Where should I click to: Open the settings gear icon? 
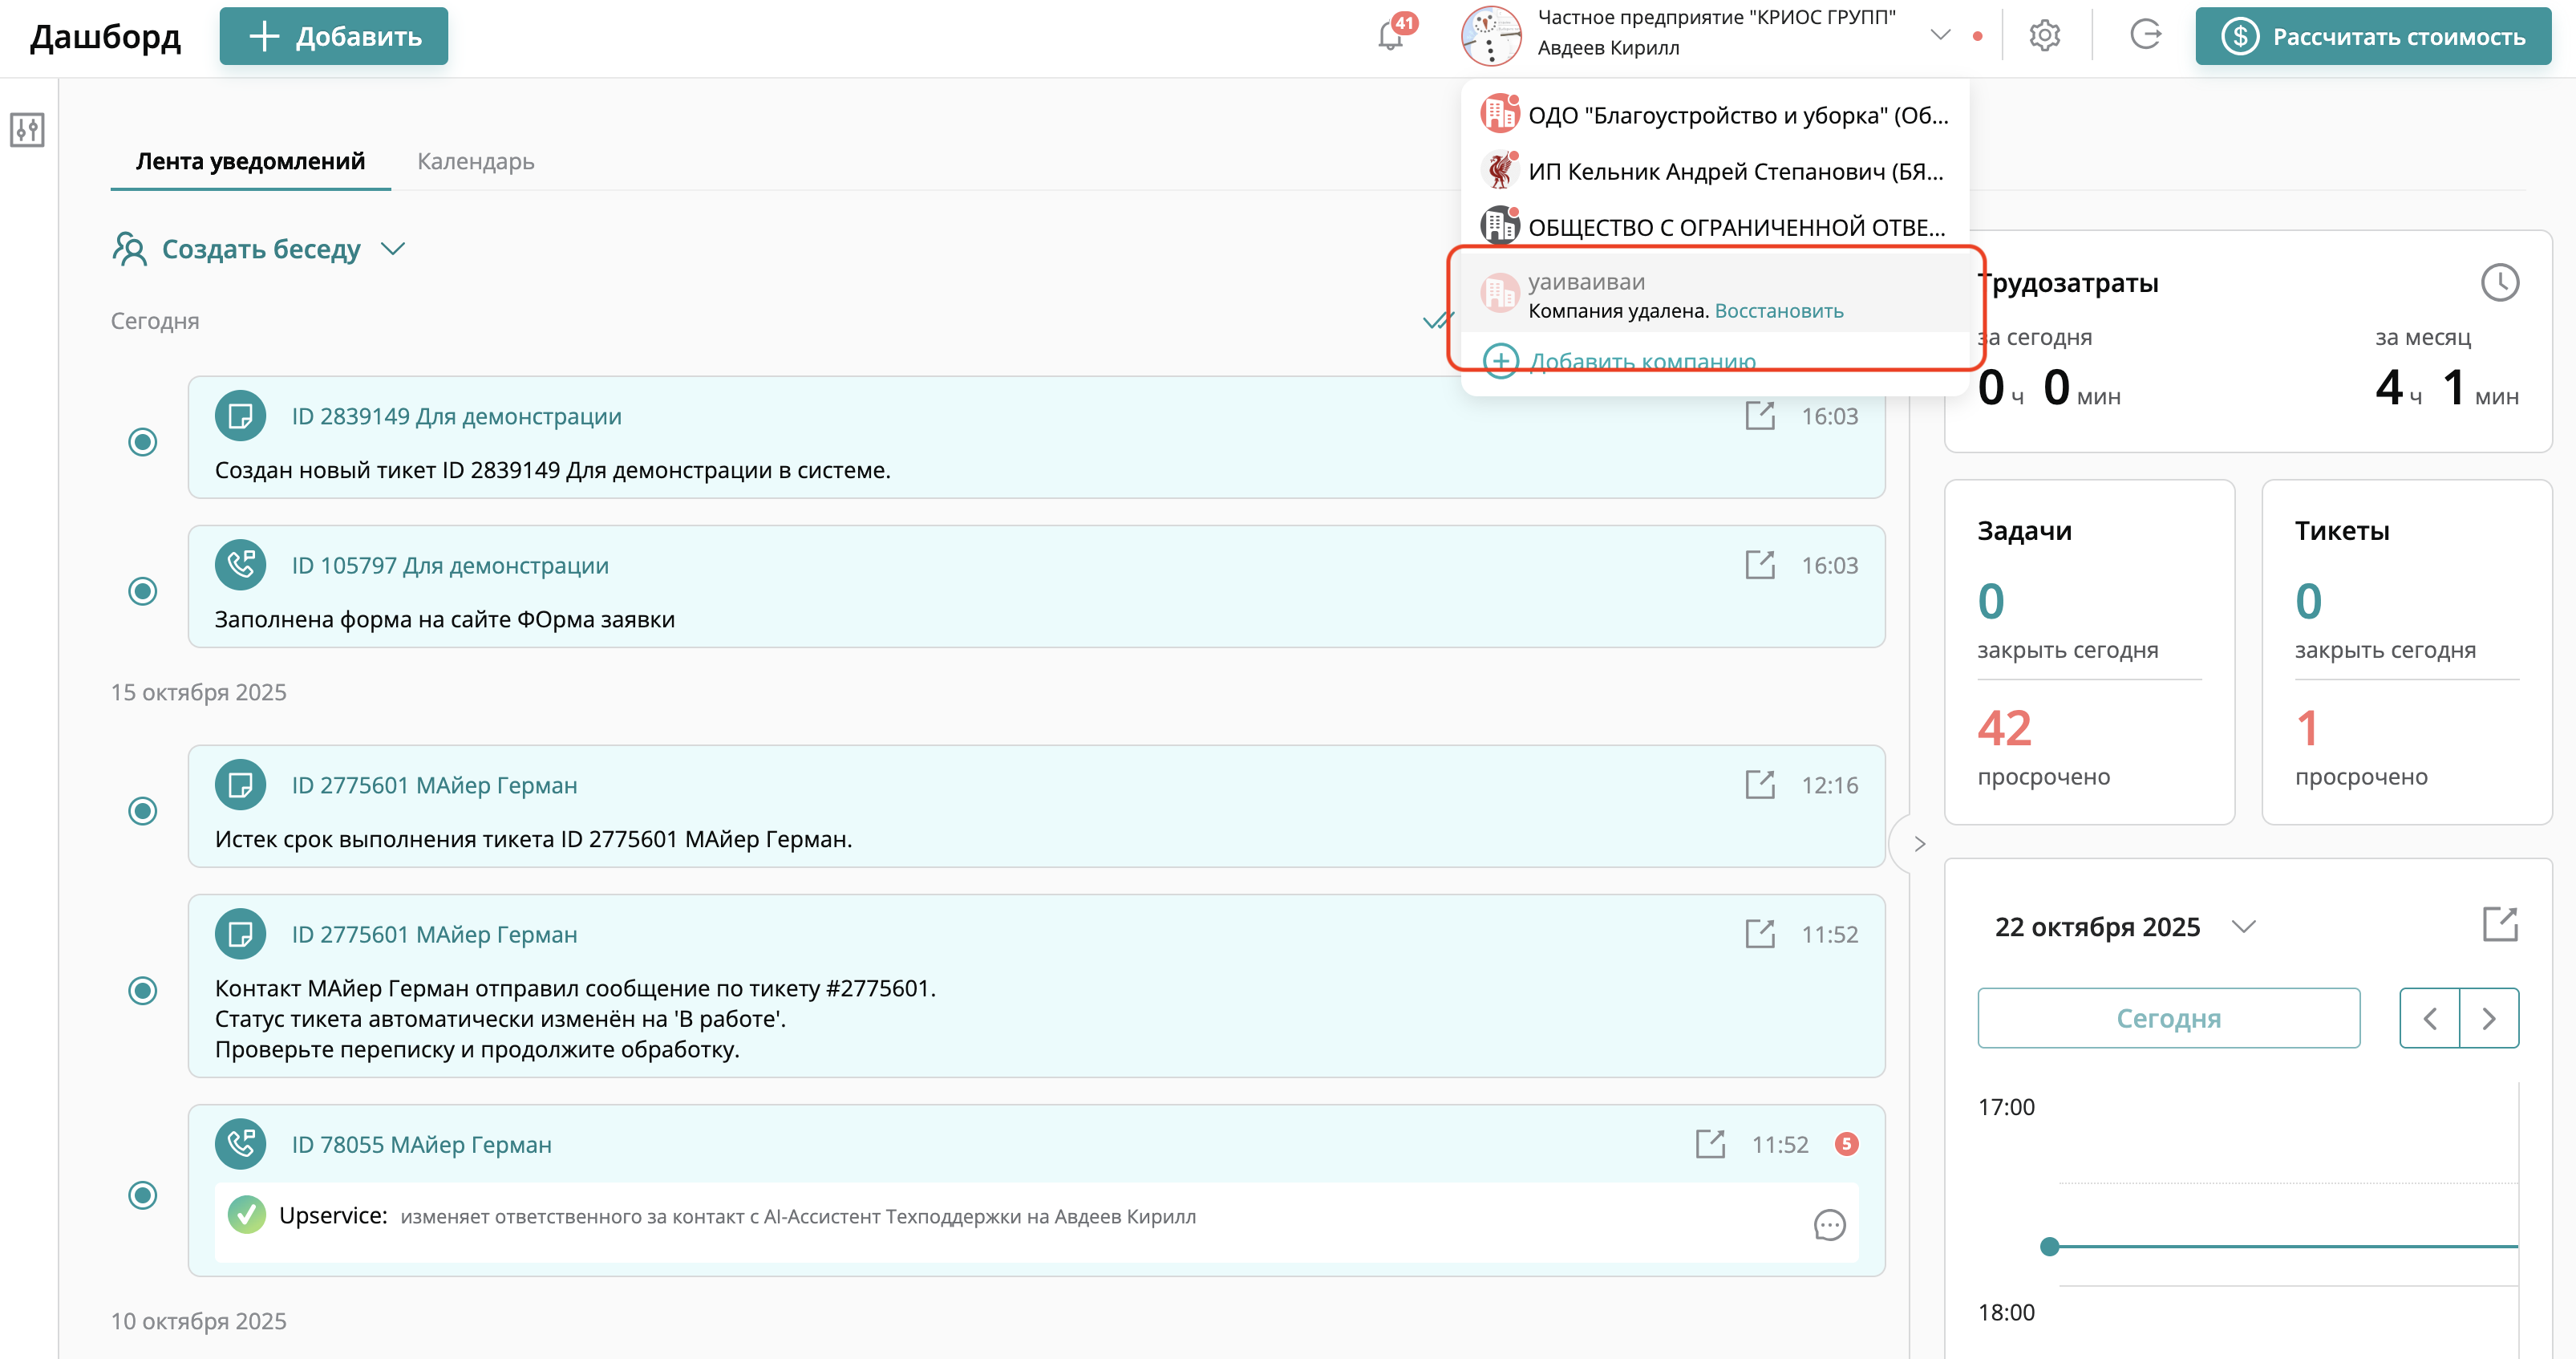(x=2044, y=36)
